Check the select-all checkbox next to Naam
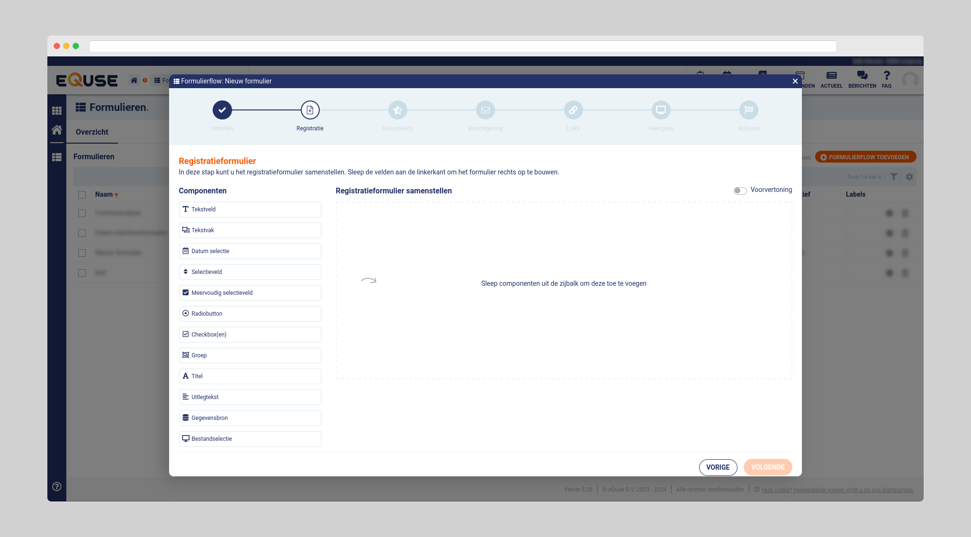This screenshot has width=971, height=537. pyautogui.click(x=82, y=195)
